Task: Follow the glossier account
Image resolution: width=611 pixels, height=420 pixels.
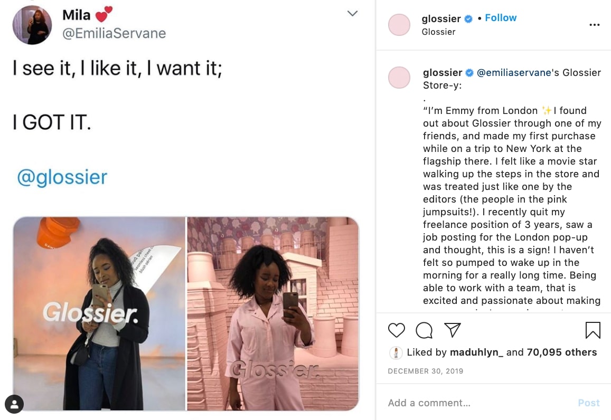Action: point(501,18)
